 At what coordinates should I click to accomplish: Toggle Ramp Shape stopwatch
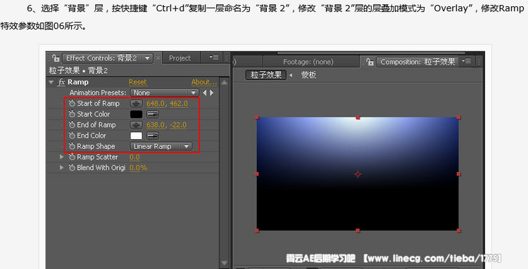[x=72, y=146]
